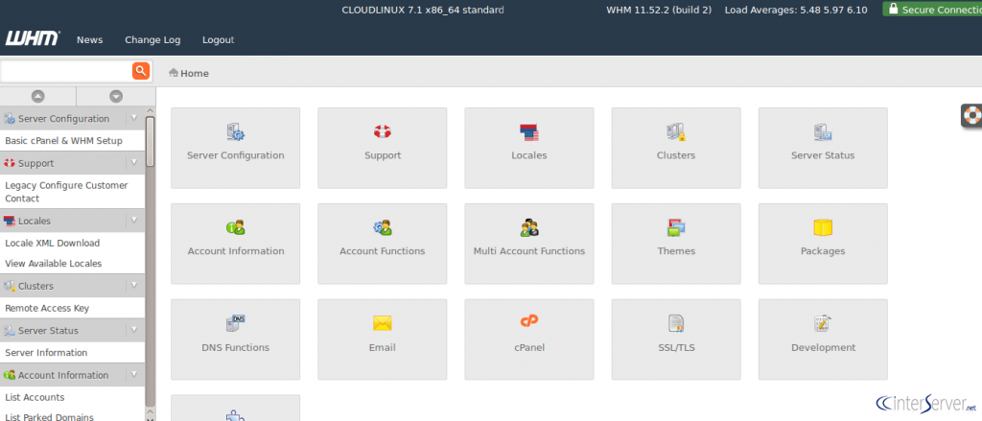Viewport: 982px width, 421px height.
Task: Open the Change Log menu item
Action: coord(152,39)
